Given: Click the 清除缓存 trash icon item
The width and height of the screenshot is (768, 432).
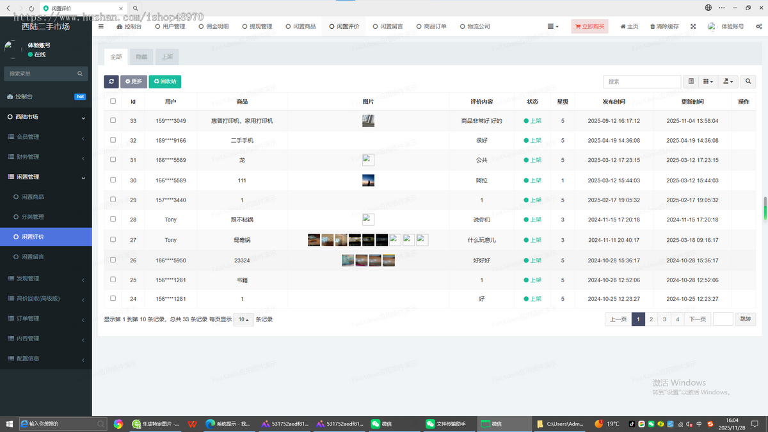Looking at the screenshot, I should point(664,27).
